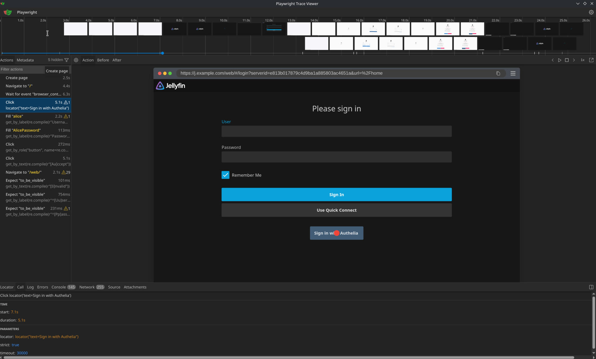Viewport: 596px width, 359px height.
Task: Select the Wait for event action
Action: pyautogui.click(x=35, y=94)
